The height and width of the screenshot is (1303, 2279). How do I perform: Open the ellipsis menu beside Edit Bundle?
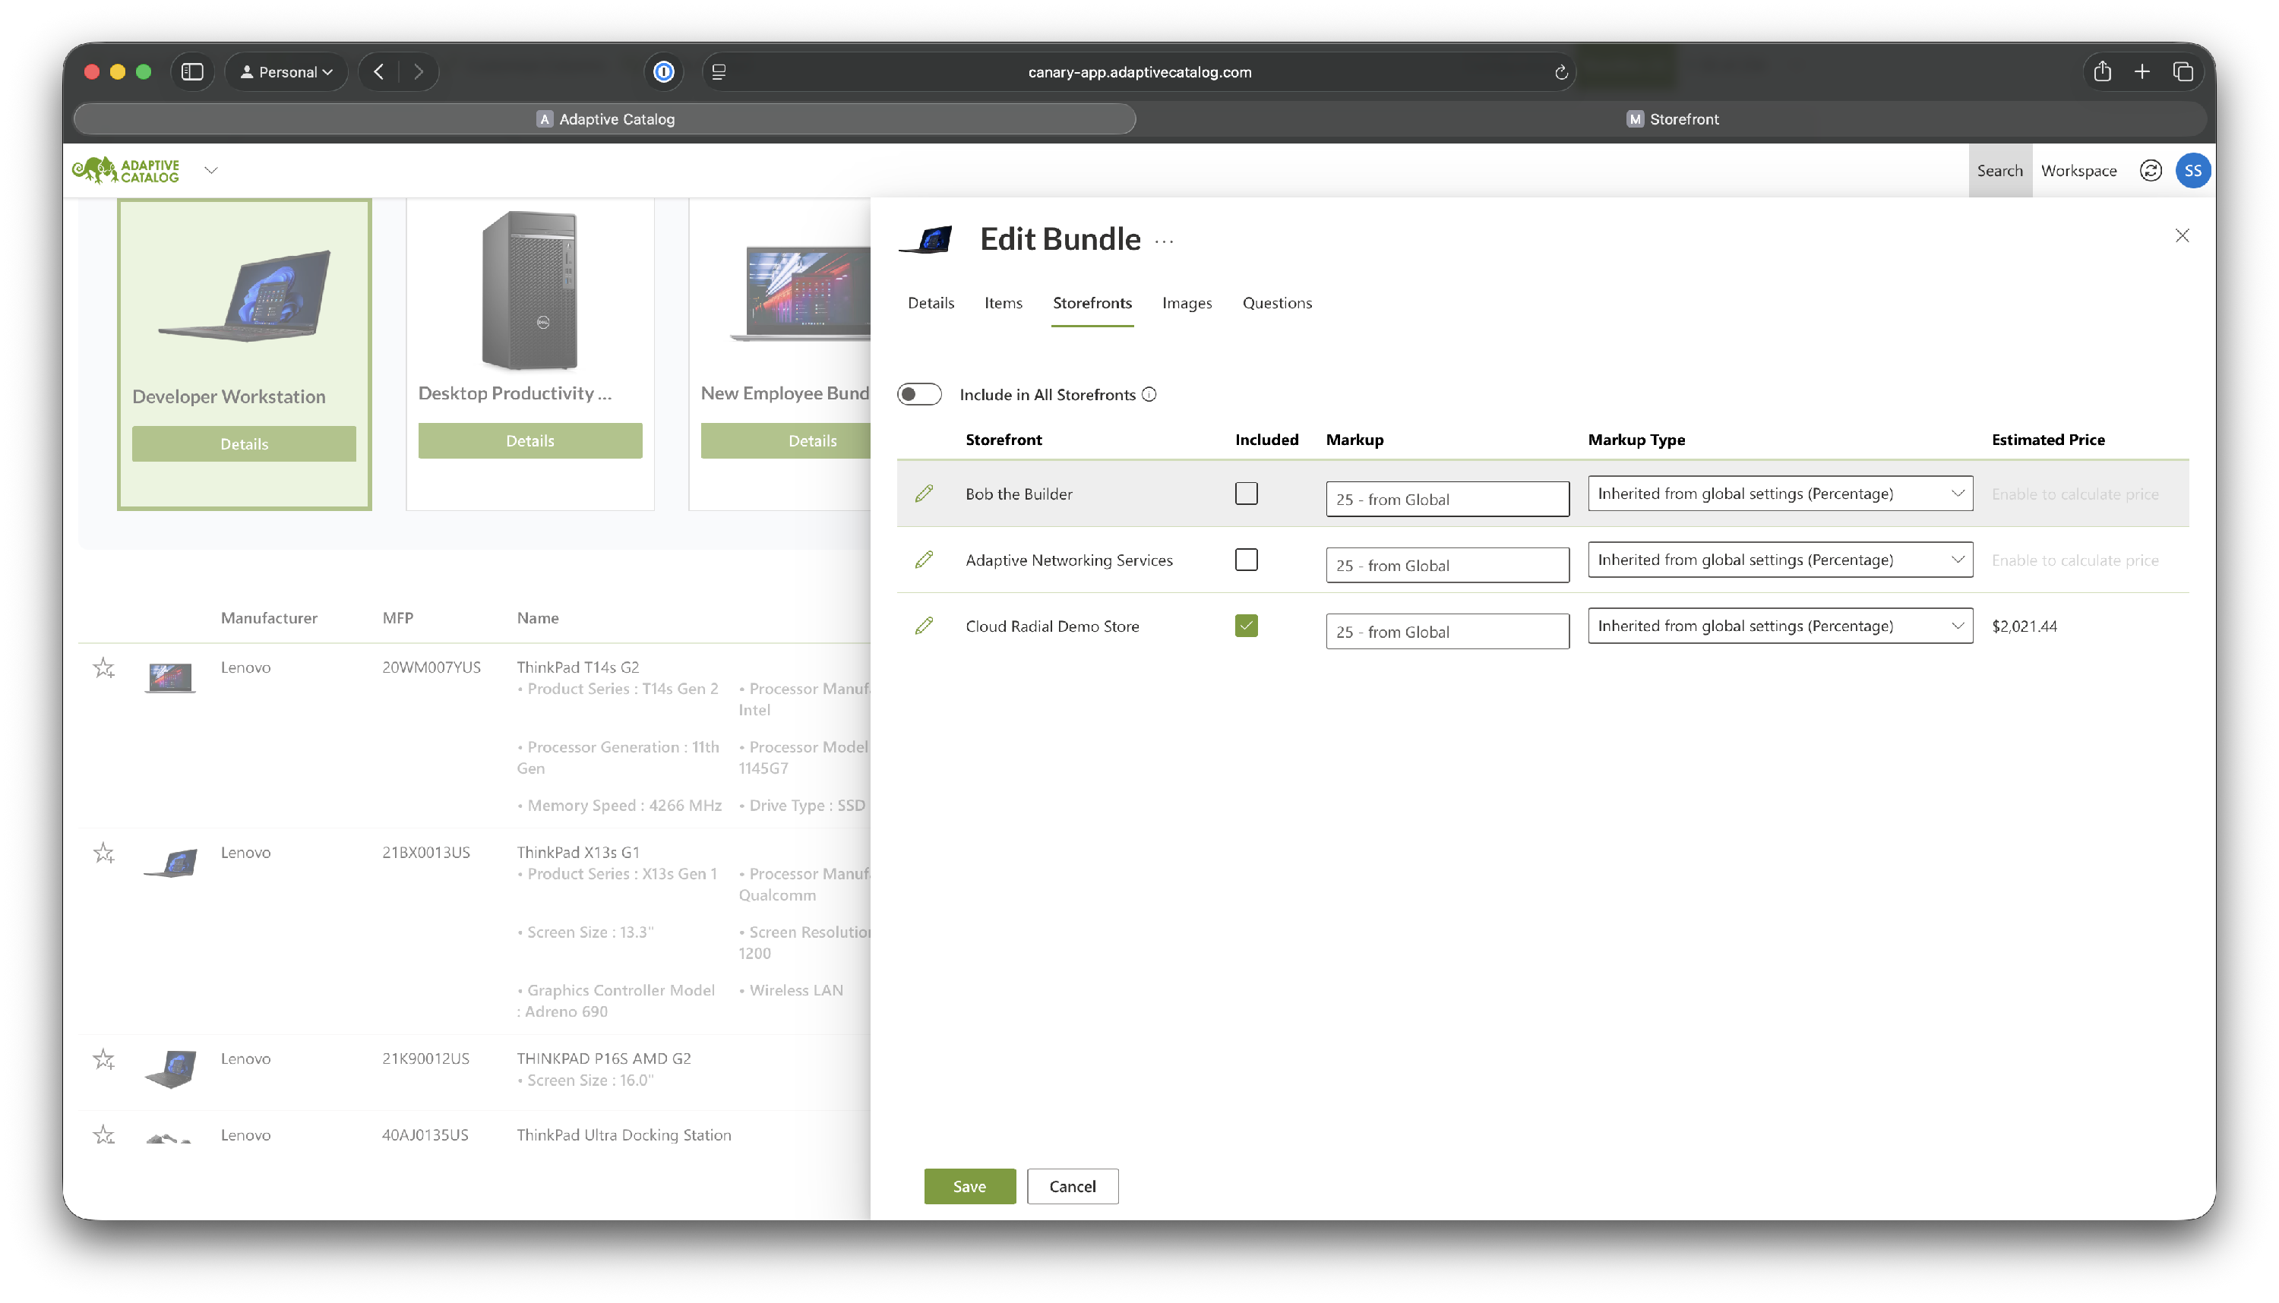pyautogui.click(x=1164, y=241)
